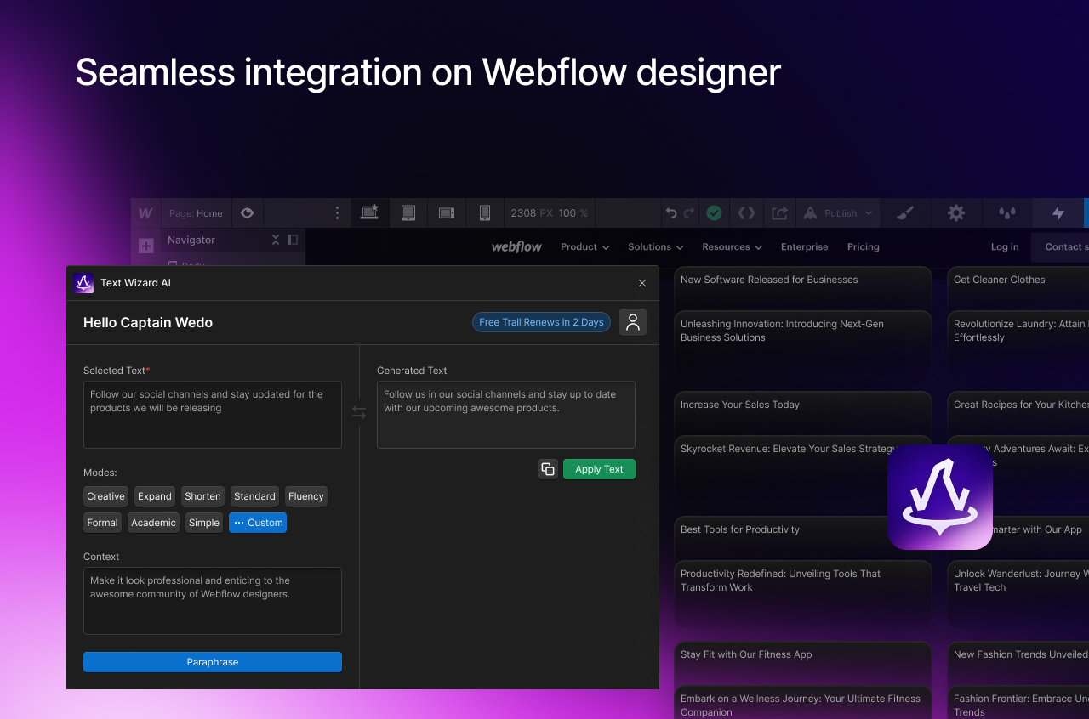Click the Log in link

pos(1005,246)
